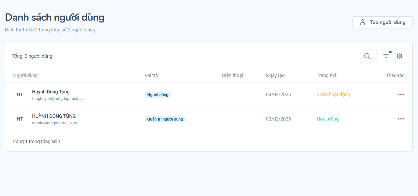Select the Người dùng role badge
This screenshot has height=196, width=418.
(158, 95)
